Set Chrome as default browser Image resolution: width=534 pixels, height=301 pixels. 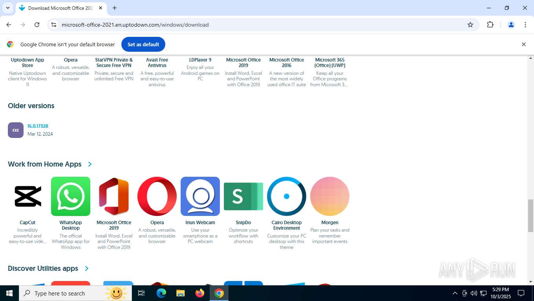click(x=143, y=44)
